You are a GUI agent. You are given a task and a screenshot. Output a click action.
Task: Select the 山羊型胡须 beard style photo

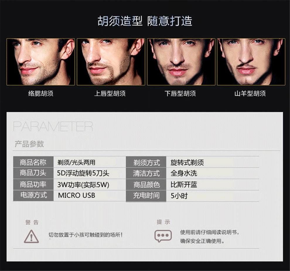(251, 62)
